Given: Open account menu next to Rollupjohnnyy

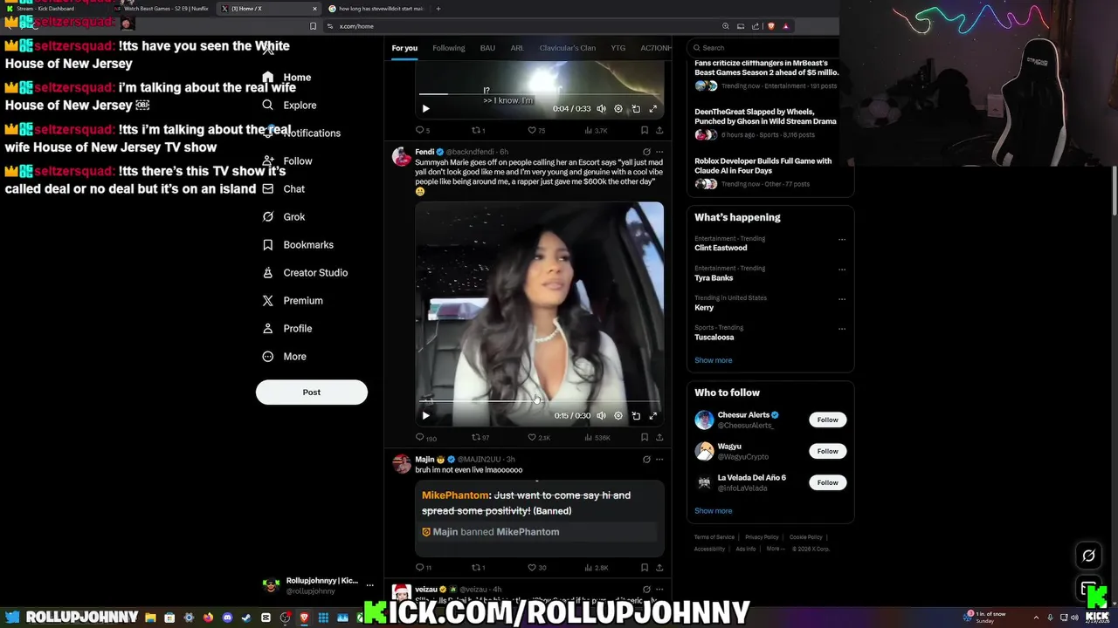Looking at the screenshot, I should pyautogui.click(x=369, y=585).
